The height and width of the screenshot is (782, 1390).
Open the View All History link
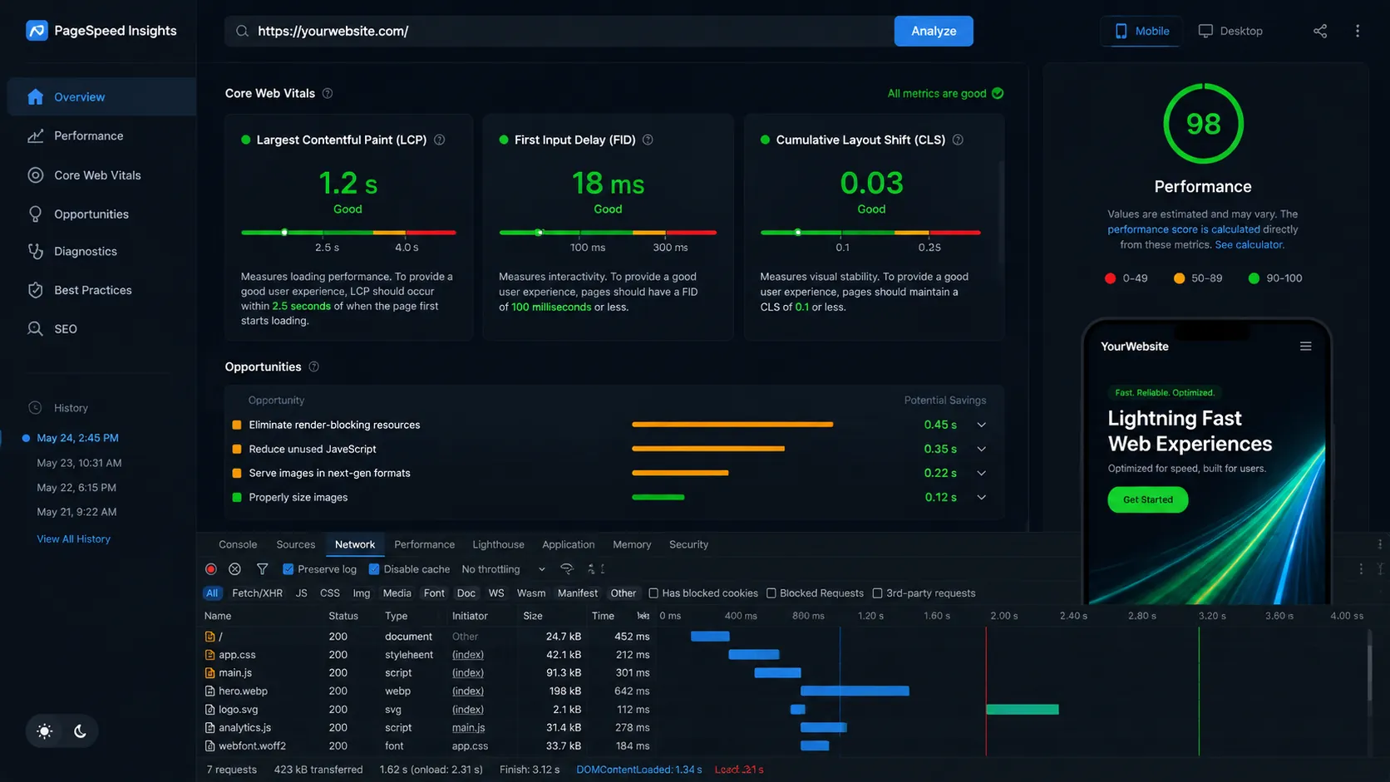tap(73, 539)
